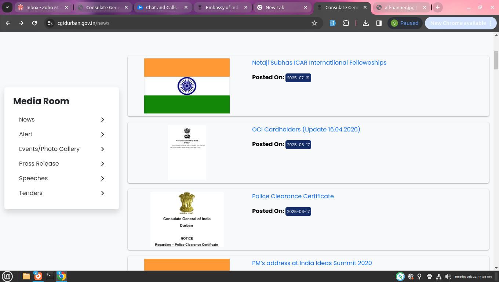The image size is (499, 282).
Task: Open Netaji Subhas ICAR Fellowships link
Action: pyautogui.click(x=319, y=63)
